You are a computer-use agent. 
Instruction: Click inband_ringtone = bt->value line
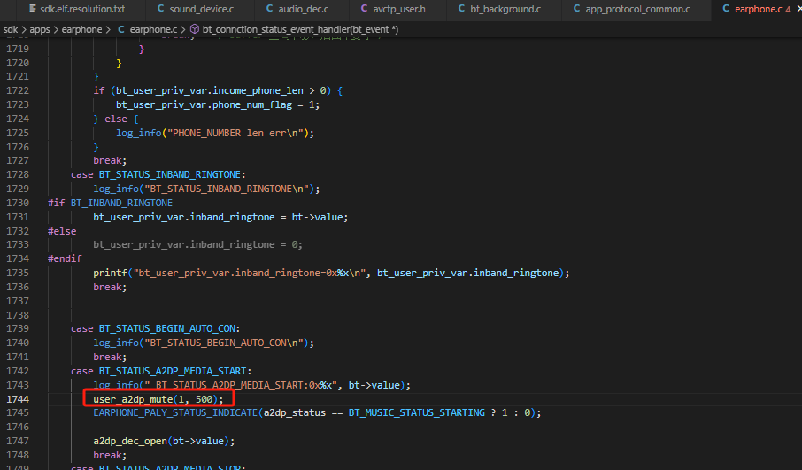click(220, 217)
